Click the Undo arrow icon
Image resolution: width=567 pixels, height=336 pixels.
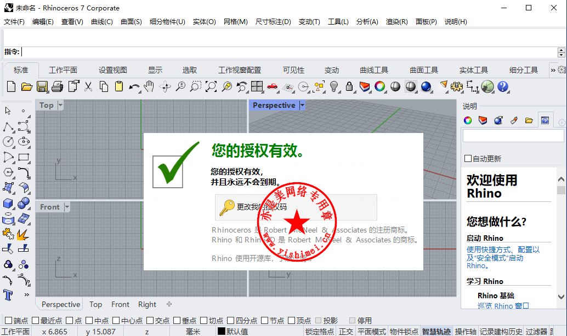134,87
